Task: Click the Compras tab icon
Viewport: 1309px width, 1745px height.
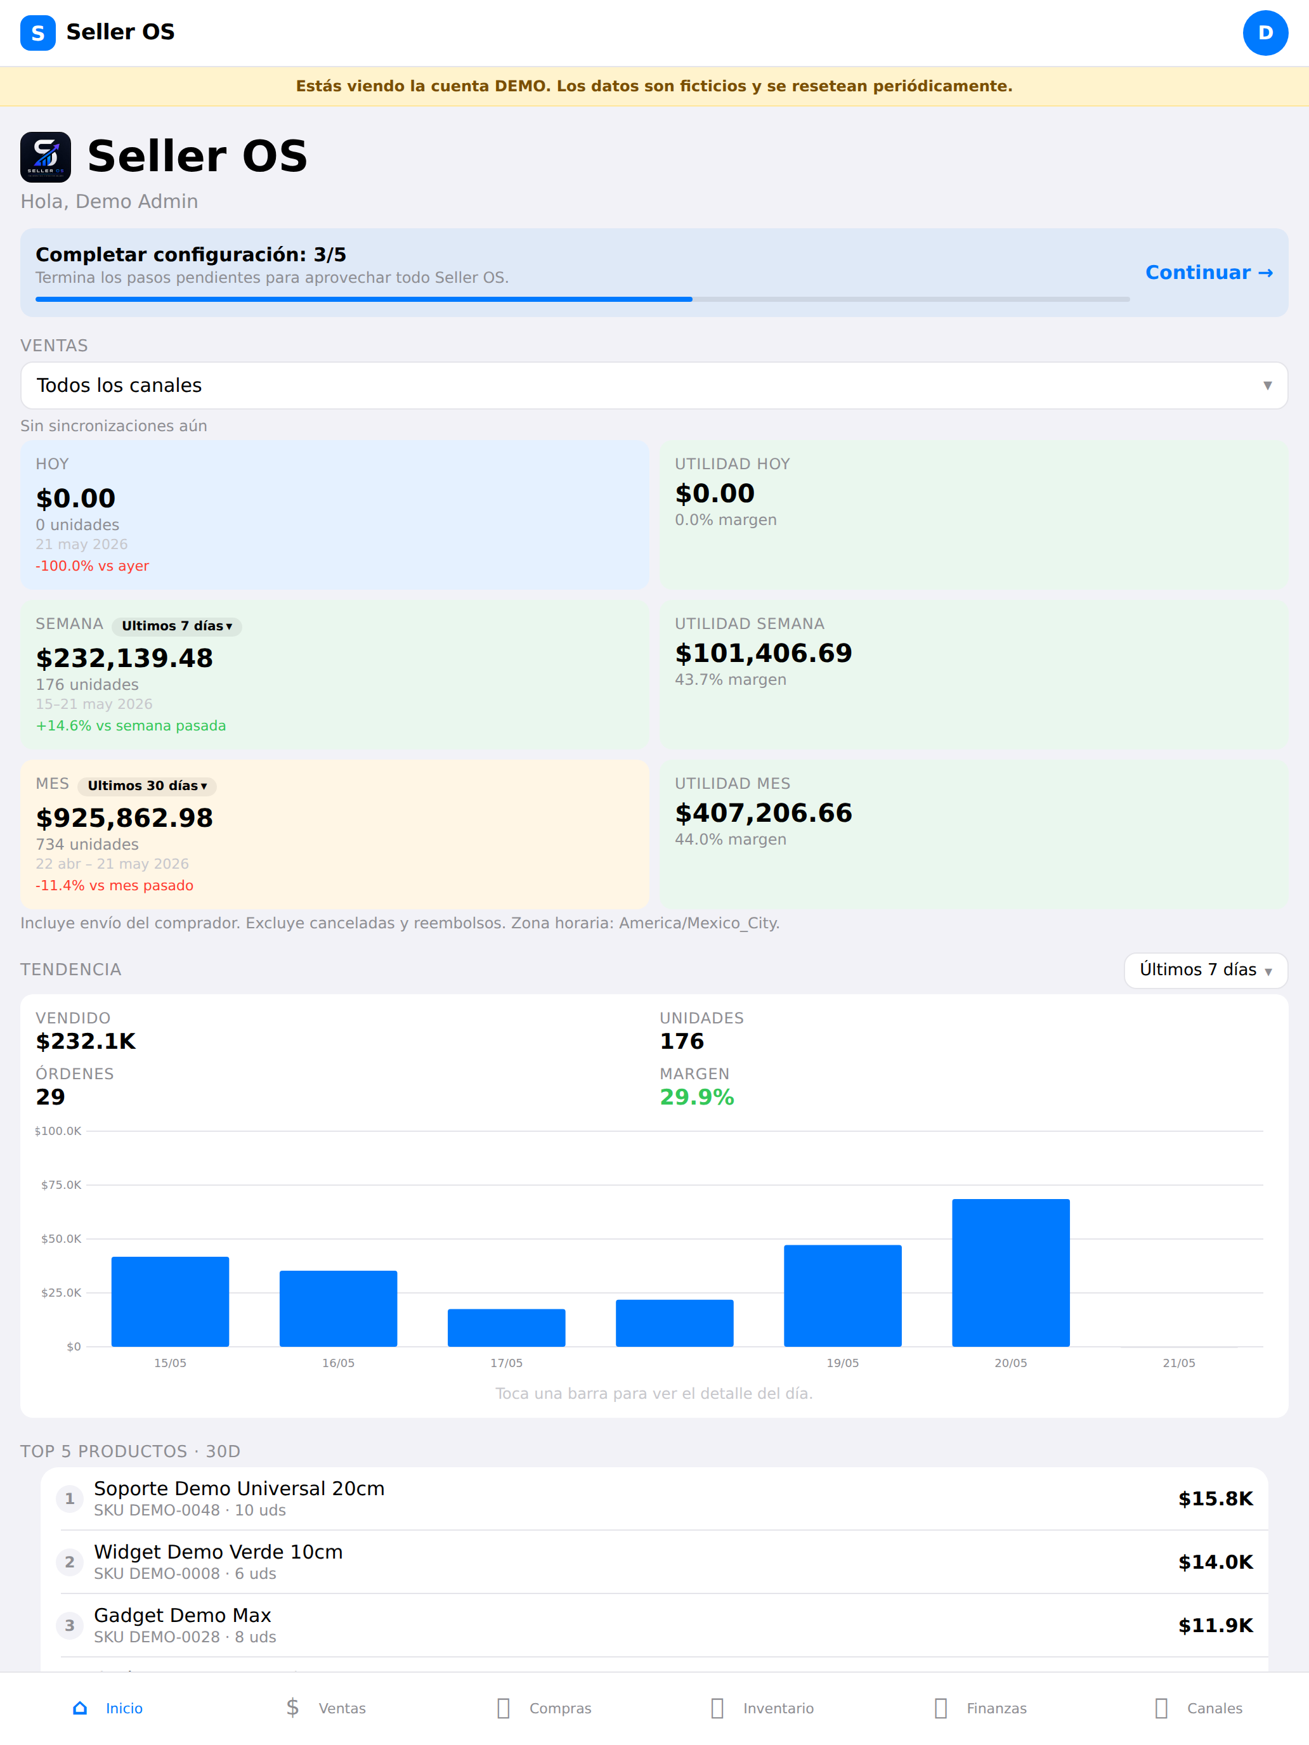Action: click(x=504, y=1708)
